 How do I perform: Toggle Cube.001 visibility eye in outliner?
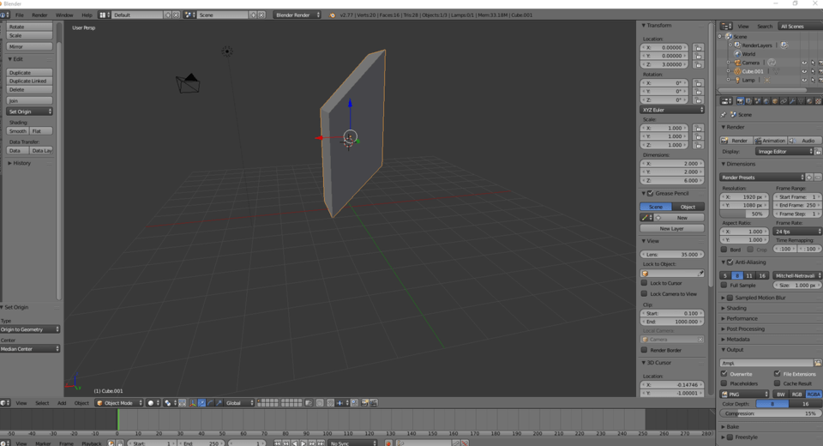(804, 71)
